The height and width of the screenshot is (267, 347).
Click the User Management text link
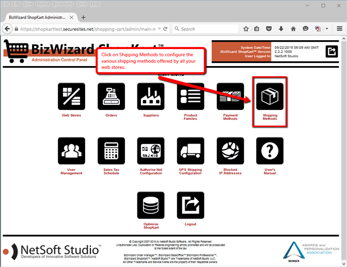(71, 171)
